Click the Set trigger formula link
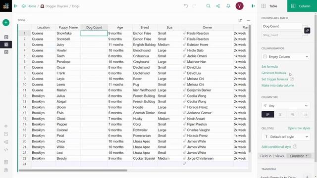Screen dimensions: 317x178 (x=274, y=79)
